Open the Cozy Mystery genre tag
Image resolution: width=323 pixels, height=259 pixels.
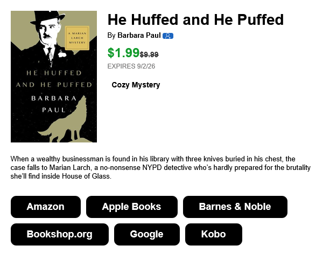pyautogui.click(x=136, y=85)
